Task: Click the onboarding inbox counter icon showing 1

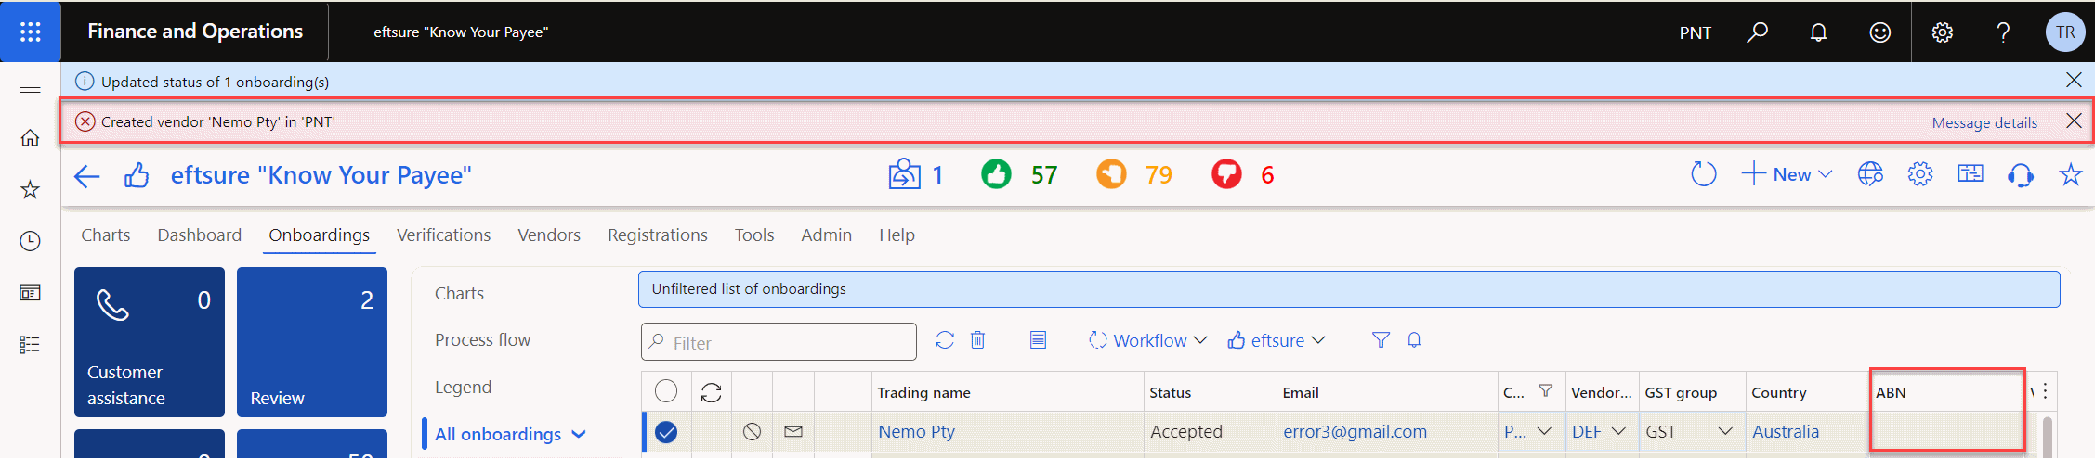Action: pos(904,174)
